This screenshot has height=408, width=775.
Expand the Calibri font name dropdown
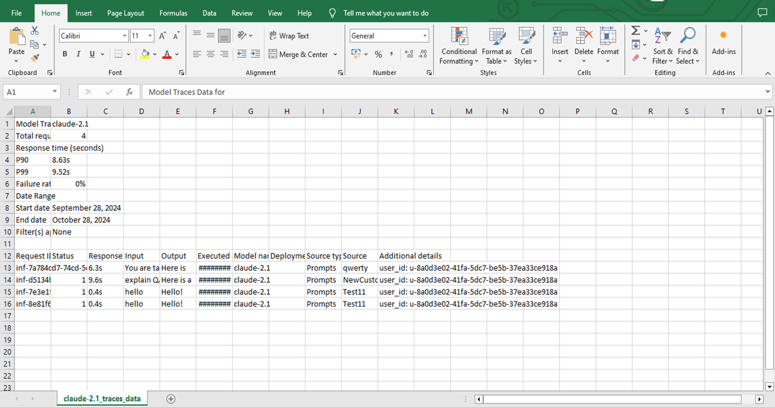click(x=123, y=36)
